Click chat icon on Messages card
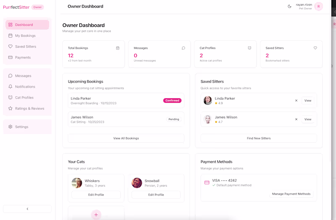 tap(184, 48)
